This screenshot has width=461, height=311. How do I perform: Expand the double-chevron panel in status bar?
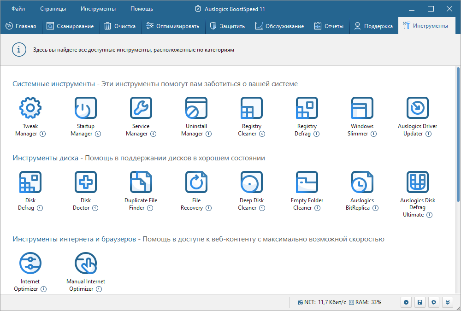tap(447, 302)
